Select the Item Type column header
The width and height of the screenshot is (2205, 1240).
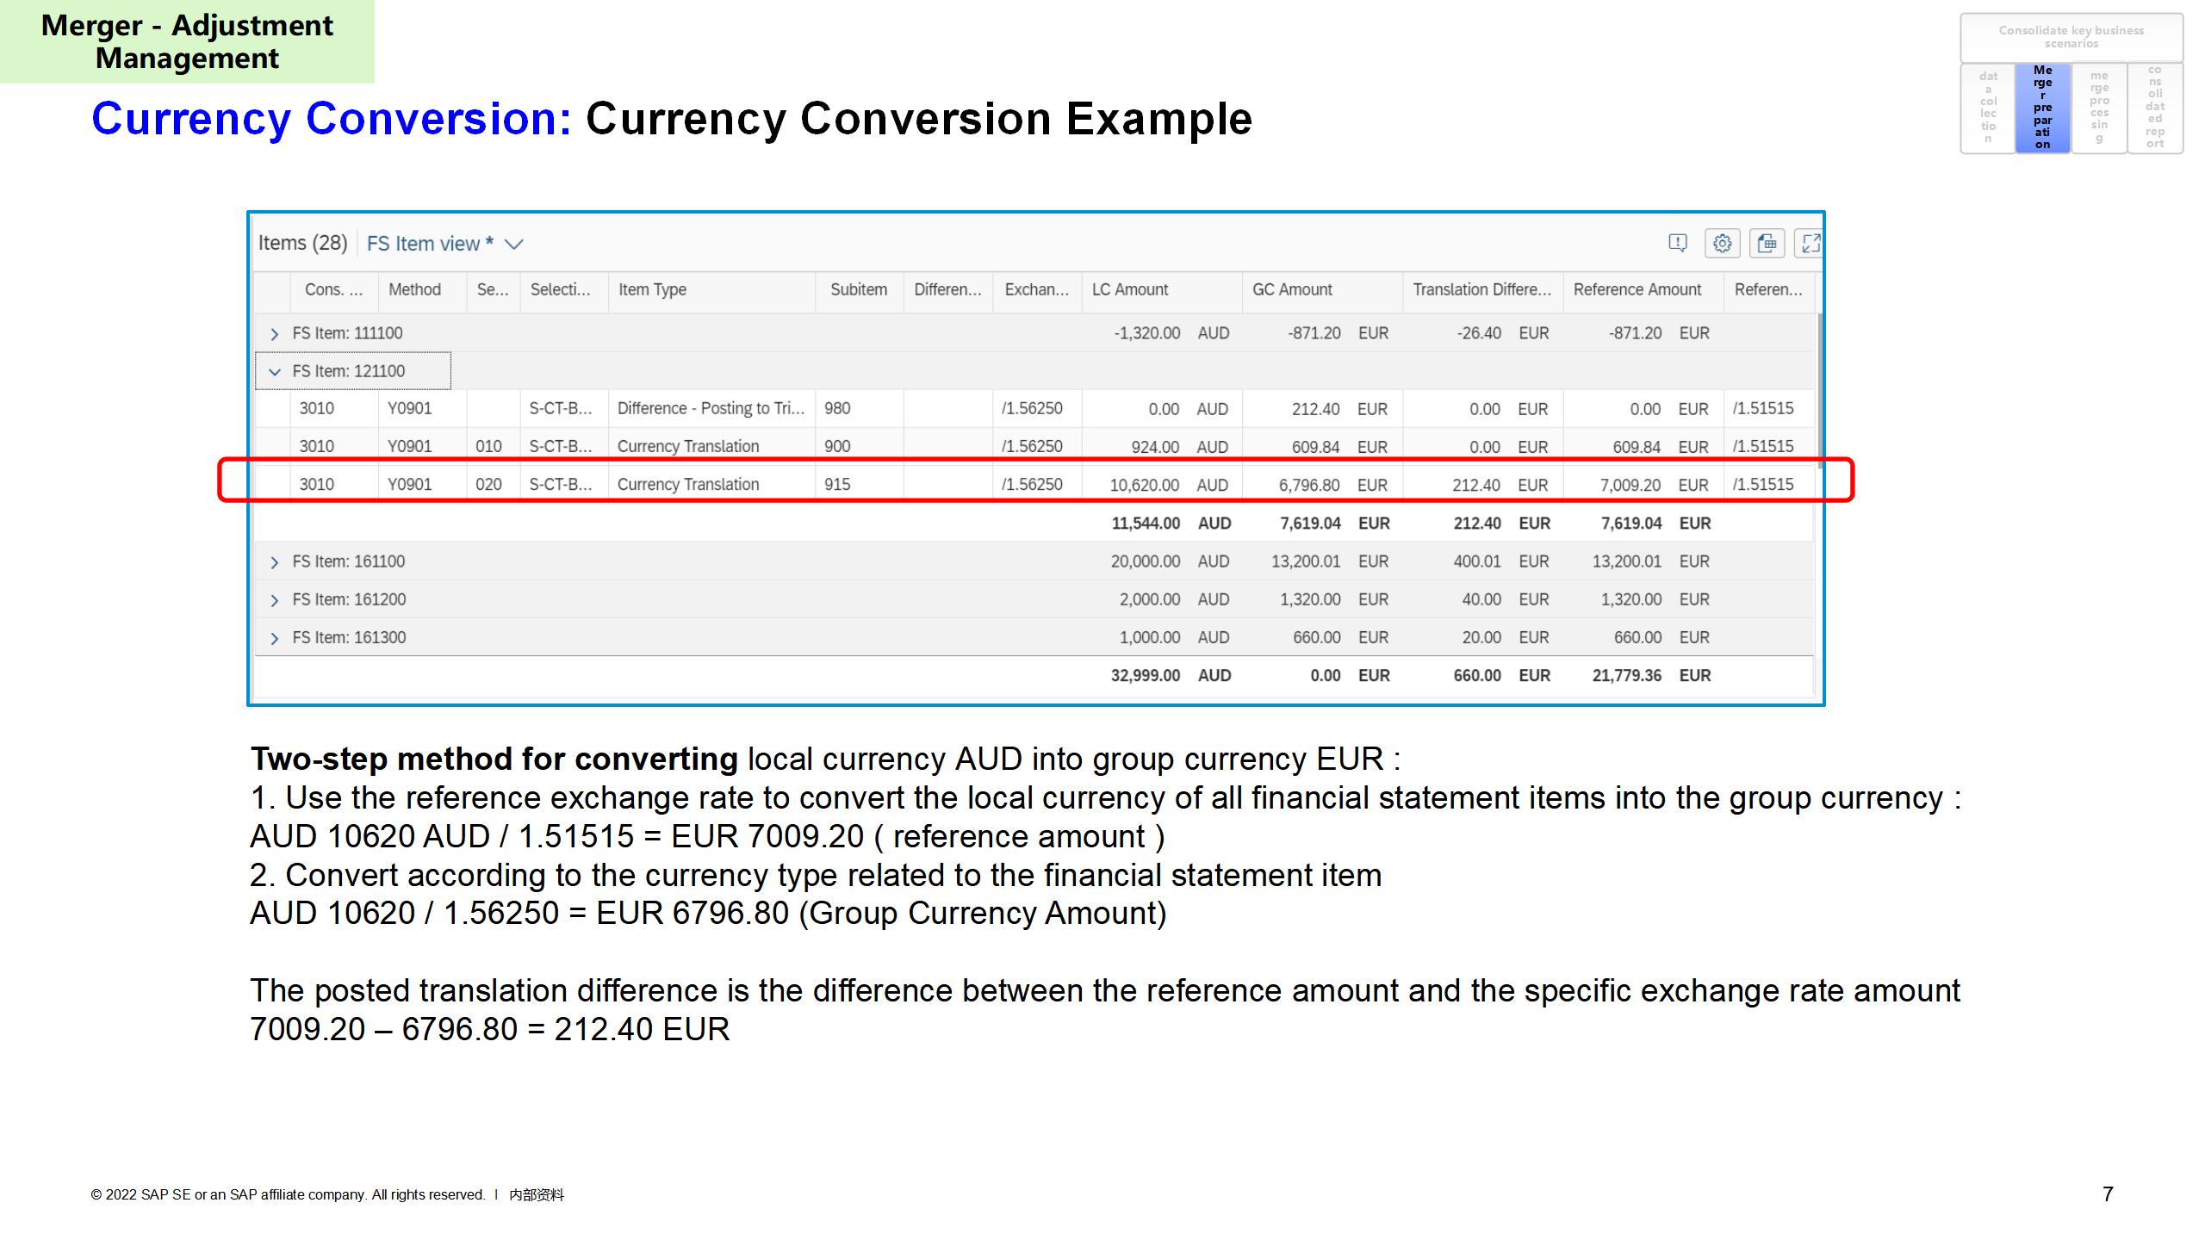(652, 290)
